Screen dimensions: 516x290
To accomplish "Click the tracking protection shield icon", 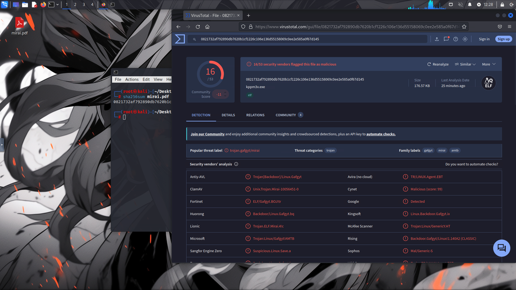I will 243,27.
